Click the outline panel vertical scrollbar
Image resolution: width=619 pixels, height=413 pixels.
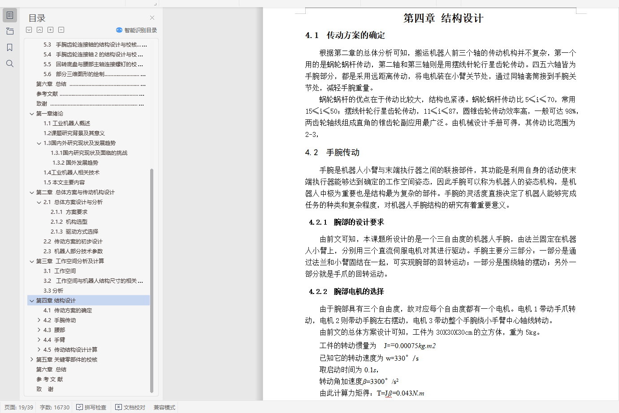tap(152, 281)
